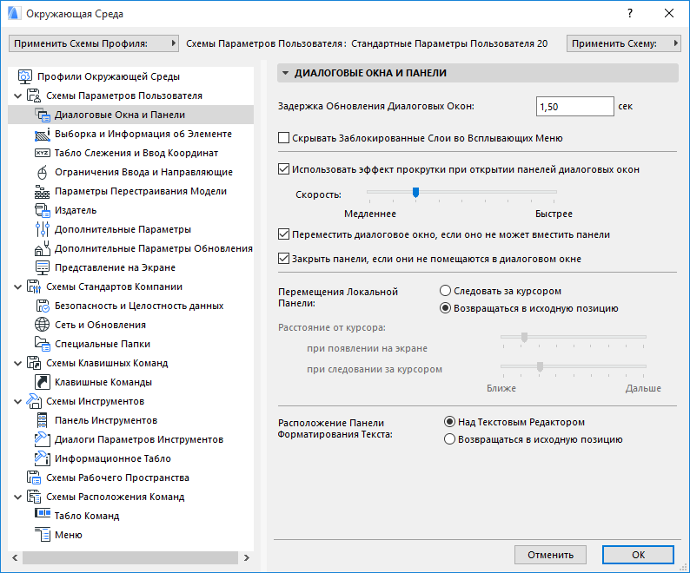Click the Специальные Папки folder icon

point(43,344)
